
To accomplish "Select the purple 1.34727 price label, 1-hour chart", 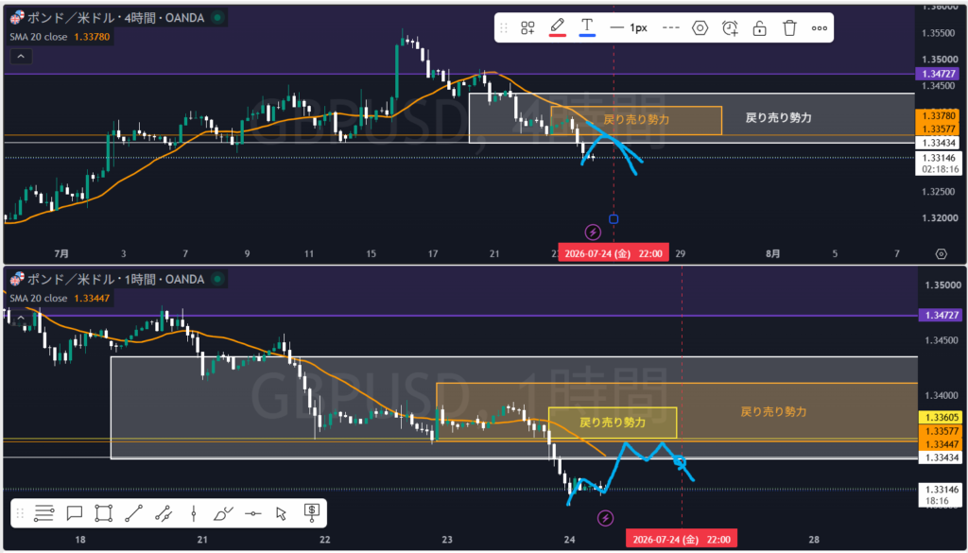I will (x=940, y=315).
